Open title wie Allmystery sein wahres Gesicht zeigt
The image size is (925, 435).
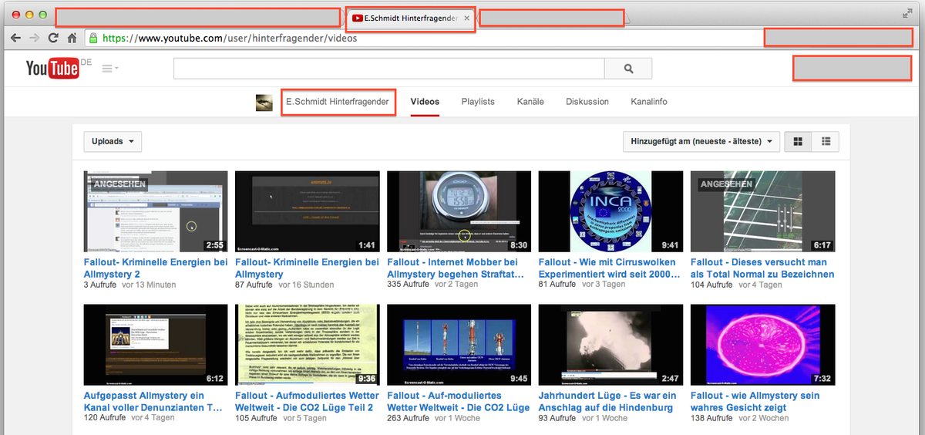[755, 401]
